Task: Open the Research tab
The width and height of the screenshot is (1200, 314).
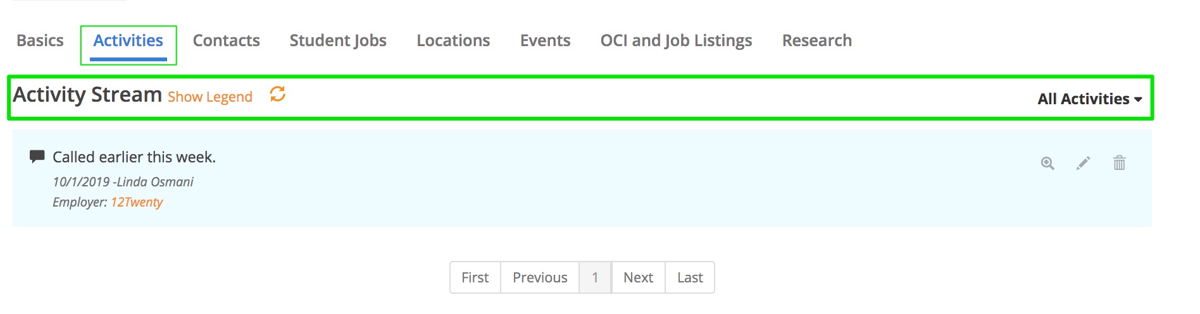Action: 816,40
